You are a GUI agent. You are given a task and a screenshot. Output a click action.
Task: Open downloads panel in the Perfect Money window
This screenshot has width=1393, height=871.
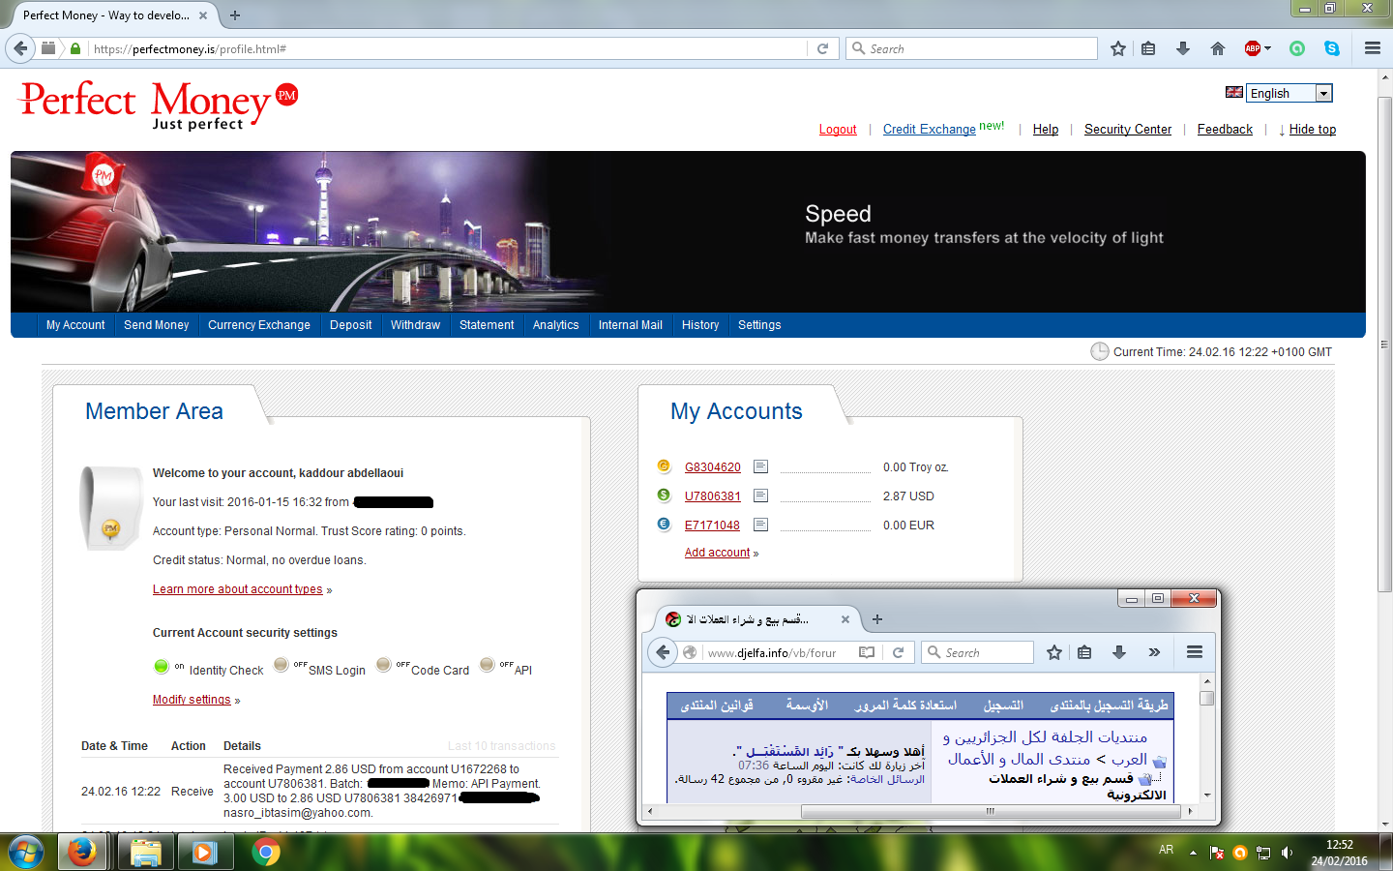pyautogui.click(x=1183, y=48)
